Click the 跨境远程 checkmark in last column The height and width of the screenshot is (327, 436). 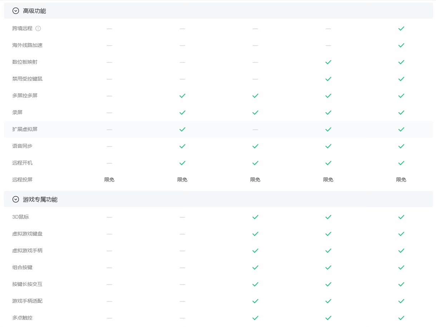coord(401,28)
